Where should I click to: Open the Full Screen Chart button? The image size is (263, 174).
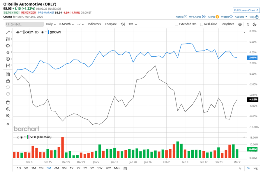(246, 10)
